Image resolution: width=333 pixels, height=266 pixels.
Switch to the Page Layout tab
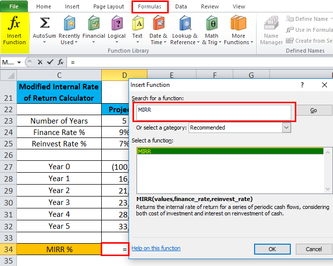109,6
